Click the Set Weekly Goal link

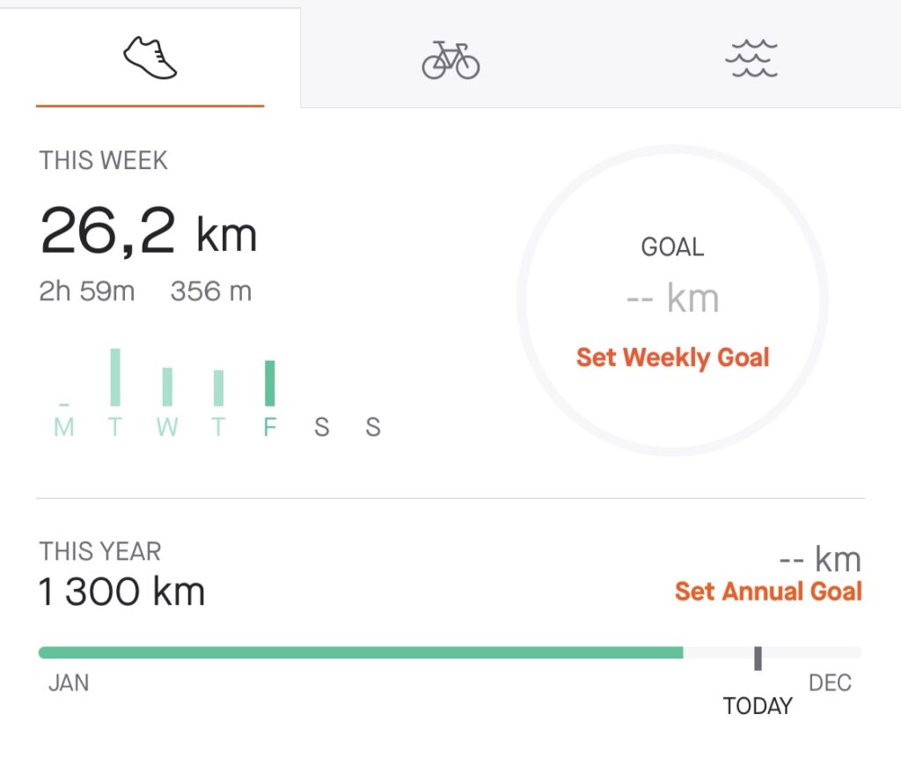(x=672, y=357)
